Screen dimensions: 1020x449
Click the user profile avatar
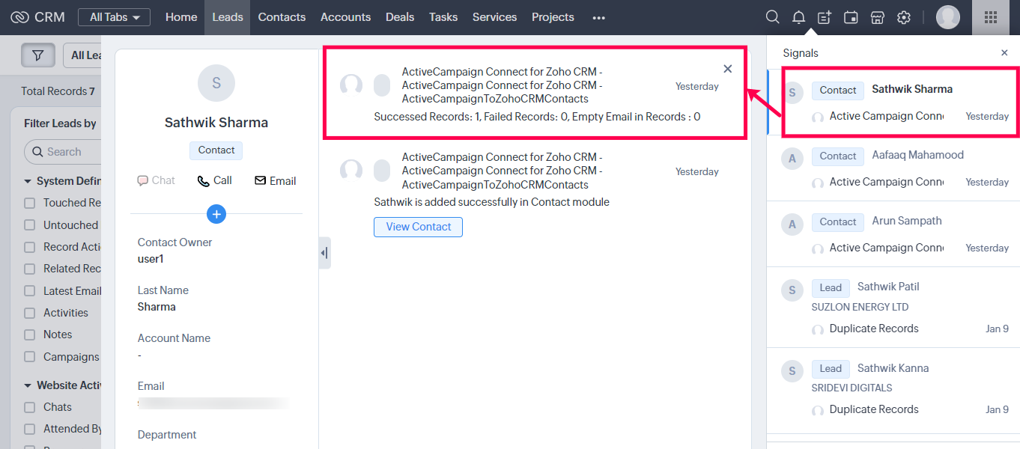[948, 17]
